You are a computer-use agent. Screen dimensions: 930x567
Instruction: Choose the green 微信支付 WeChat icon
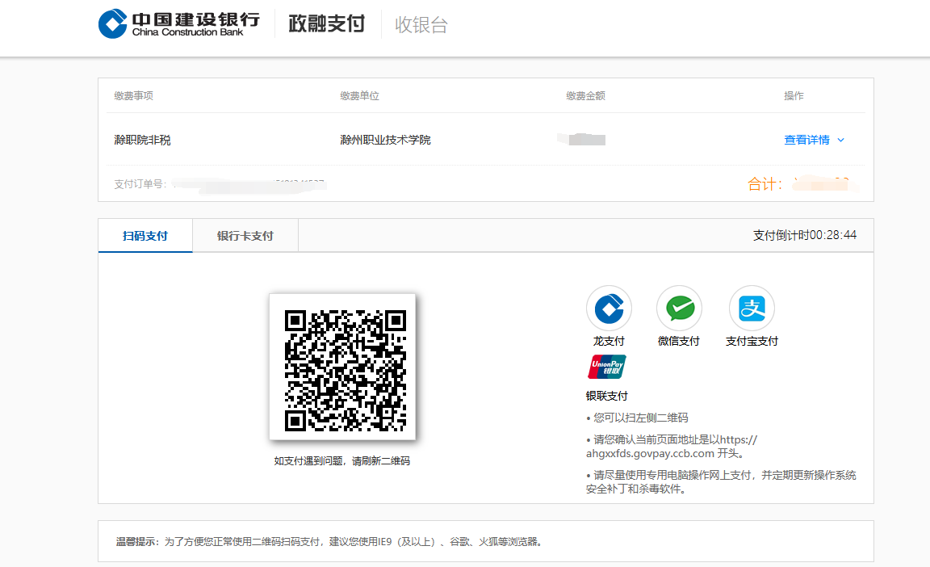pos(679,309)
